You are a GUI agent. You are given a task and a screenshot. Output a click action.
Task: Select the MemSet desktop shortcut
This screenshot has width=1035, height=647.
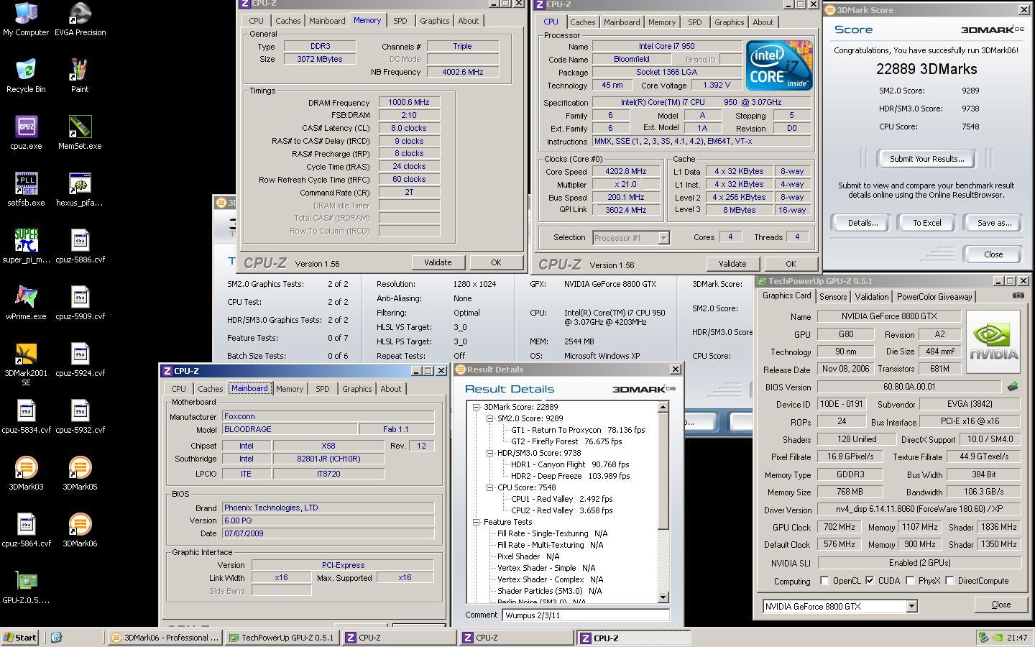80,133
